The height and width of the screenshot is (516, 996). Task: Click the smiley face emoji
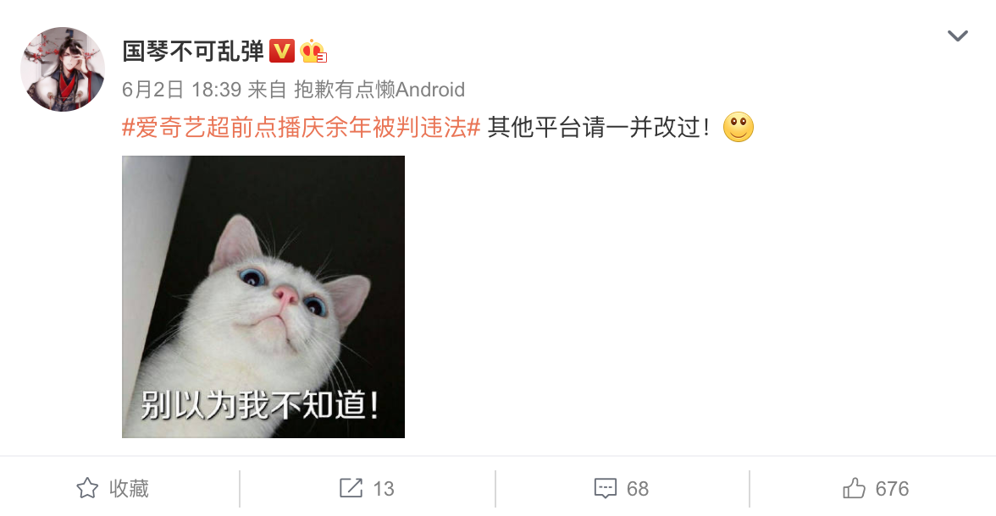click(739, 127)
